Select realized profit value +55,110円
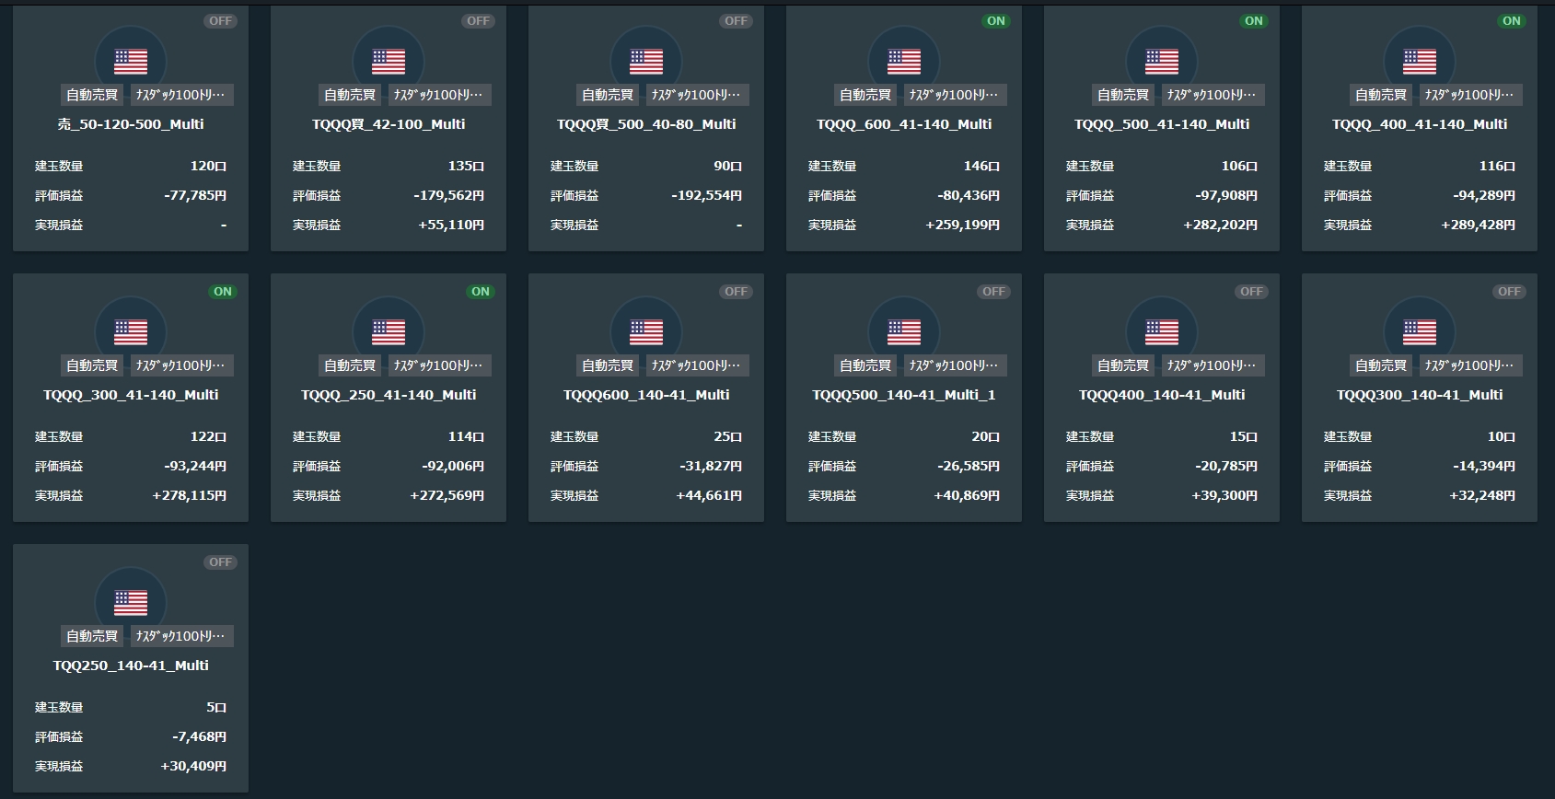Image resolution: width=1555 pixels, height=799 pixels. point(451,225)
